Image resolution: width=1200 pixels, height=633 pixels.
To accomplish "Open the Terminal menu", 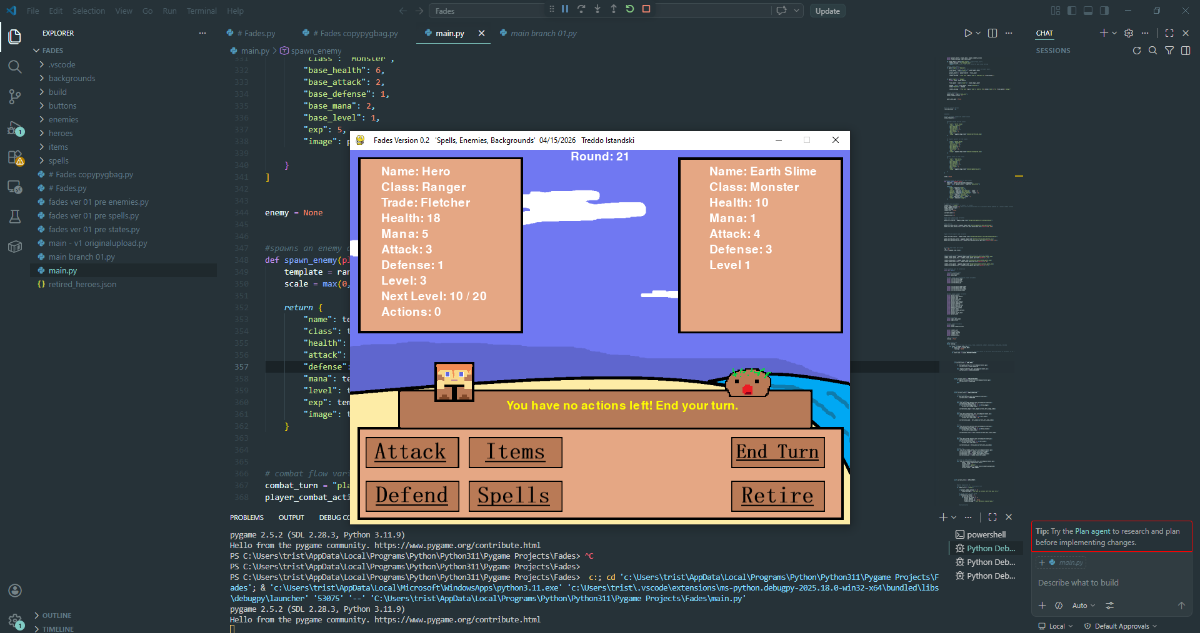I will pyautogui.click(x=201, y=11).
